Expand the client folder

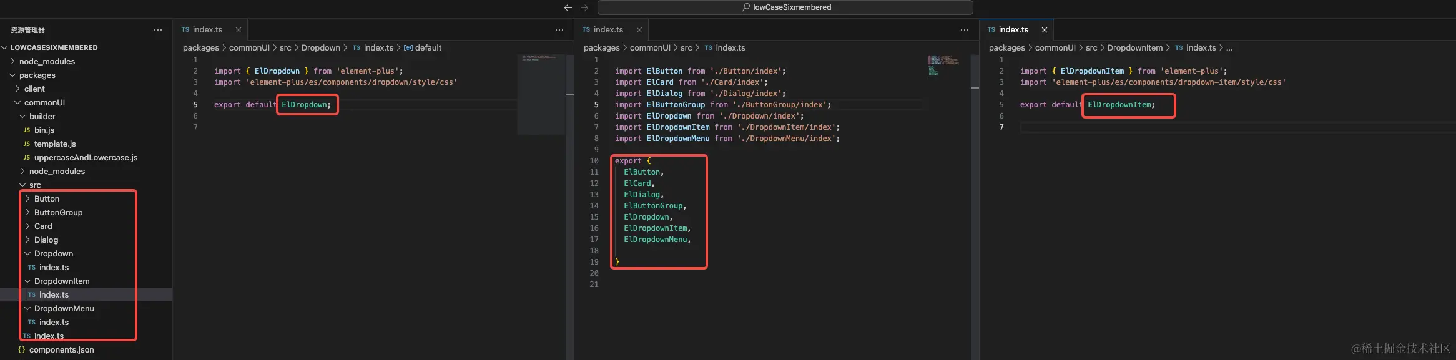pos(86,89)
